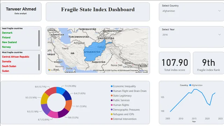This screenshot has height=126, width=224.
Task: Click the dark blue 8.4 donut slice
Action: [x=67, y=95]
